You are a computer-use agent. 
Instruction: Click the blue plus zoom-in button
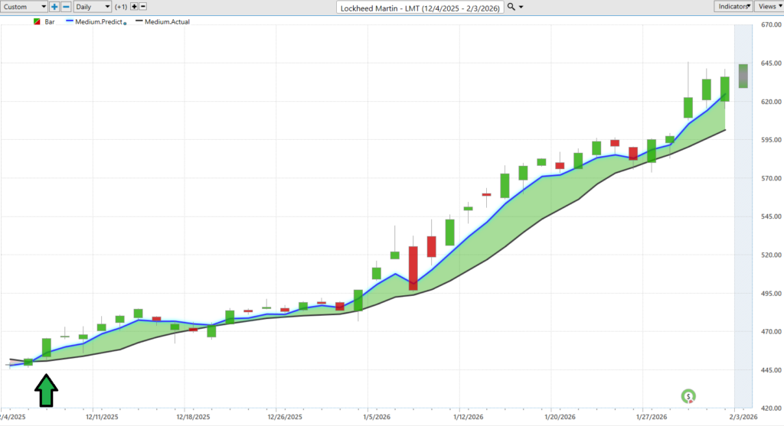(54, 7)
